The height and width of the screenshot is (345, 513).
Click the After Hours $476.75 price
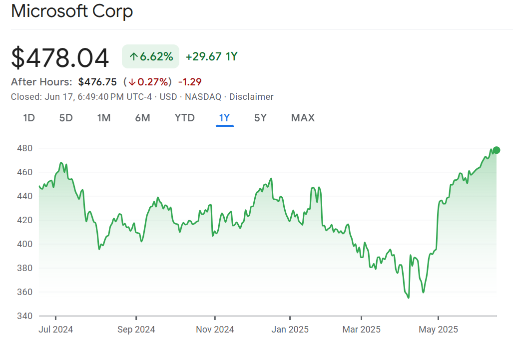point(97,82)
